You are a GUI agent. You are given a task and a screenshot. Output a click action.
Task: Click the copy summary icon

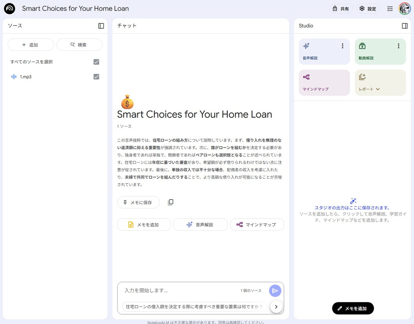[170, 202]
